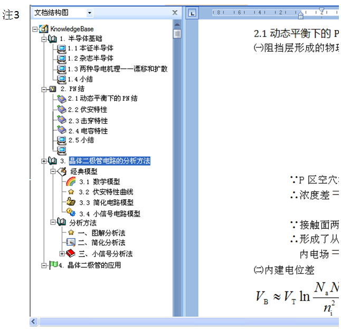Click the green flag icon beside 4. 晶体二极管的应用

click(53, 265)
